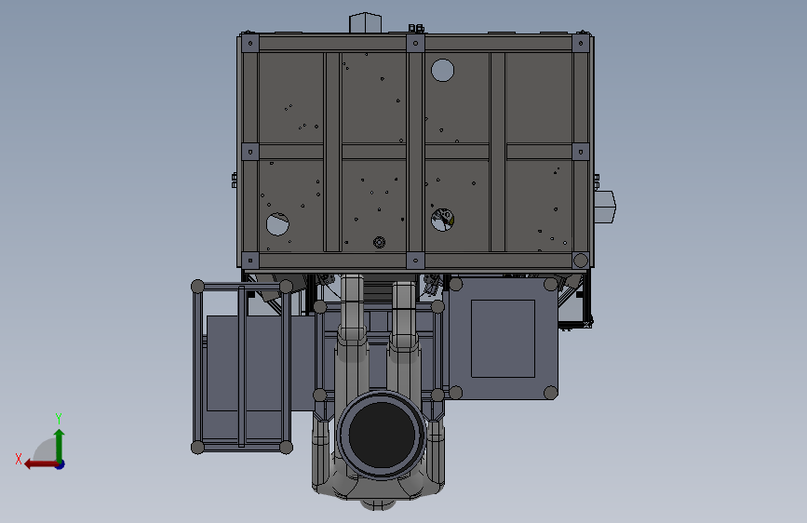
Task: Select the block protruding from the right side
Action: coord(605,207)
